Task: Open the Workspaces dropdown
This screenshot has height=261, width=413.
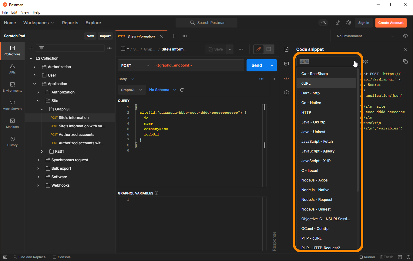Action: pos(39,23)
